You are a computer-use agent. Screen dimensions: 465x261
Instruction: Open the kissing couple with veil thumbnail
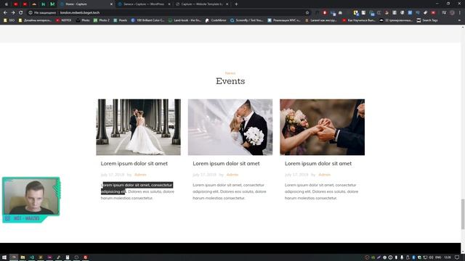click(230, 127)
